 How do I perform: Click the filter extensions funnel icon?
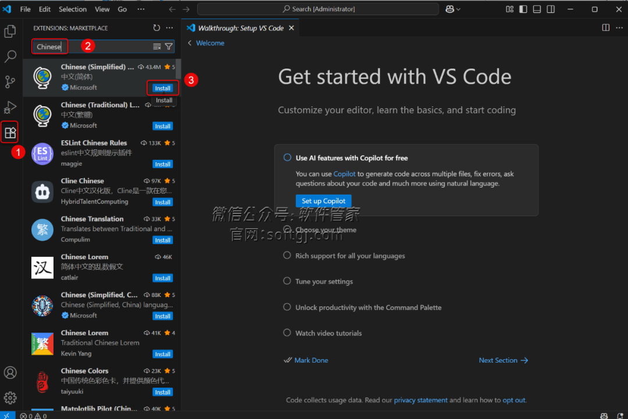169,46
